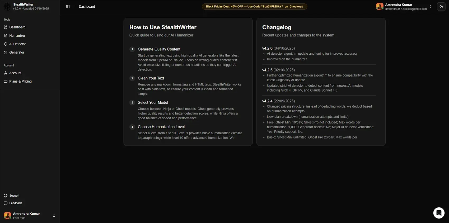Click the AI Detector shield icon

(6, 44)
